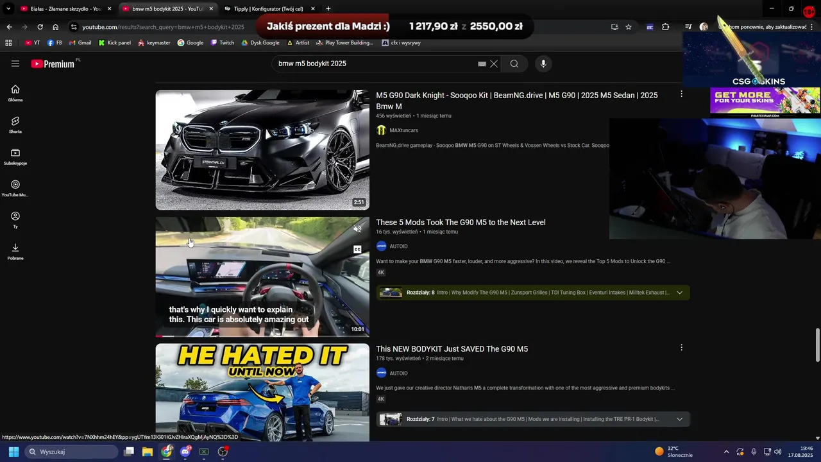
Task: Open the Kick panel bookmark
Action: [114, 43]
